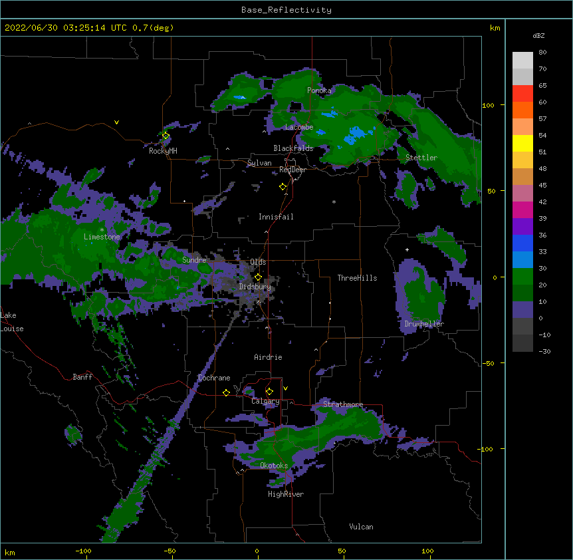Click the RockyMH city label

[x=163, y=151]
